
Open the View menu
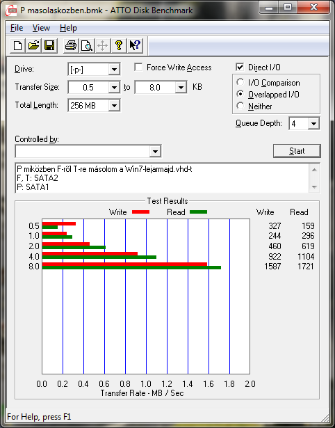(41, 28)
